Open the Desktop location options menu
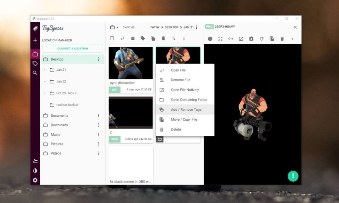Image resolution: width=339 pixels, height=203 pixels. [98, 59]
